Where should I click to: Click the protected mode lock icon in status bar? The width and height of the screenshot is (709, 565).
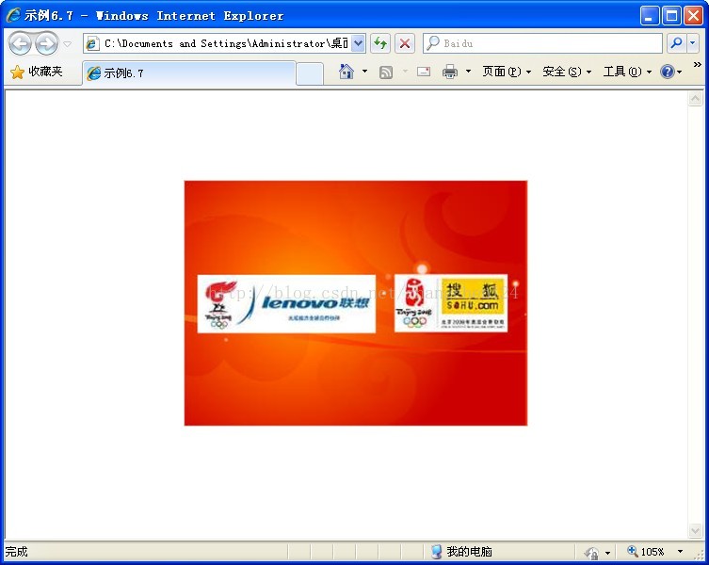click(591, 553)
